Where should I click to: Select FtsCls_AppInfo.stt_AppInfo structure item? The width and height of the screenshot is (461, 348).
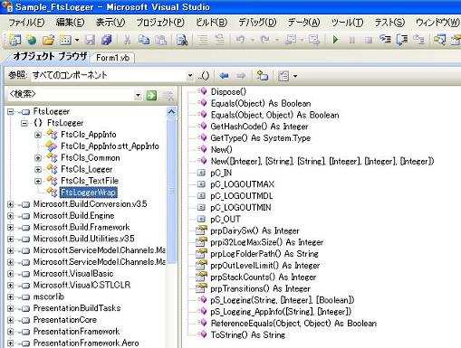110,146
